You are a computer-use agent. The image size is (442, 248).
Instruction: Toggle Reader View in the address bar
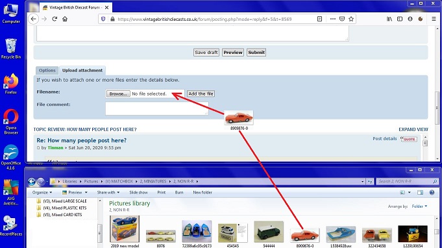pos(319,19)
